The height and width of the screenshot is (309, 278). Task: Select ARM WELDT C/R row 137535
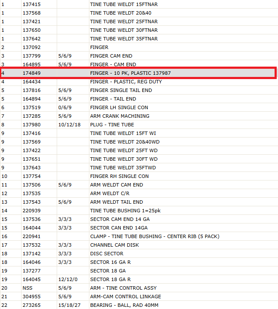[x=139, y=193]
